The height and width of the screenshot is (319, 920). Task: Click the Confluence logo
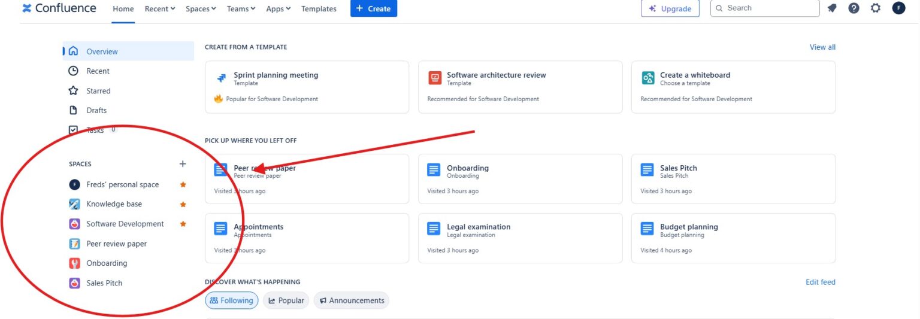[59, 8]
